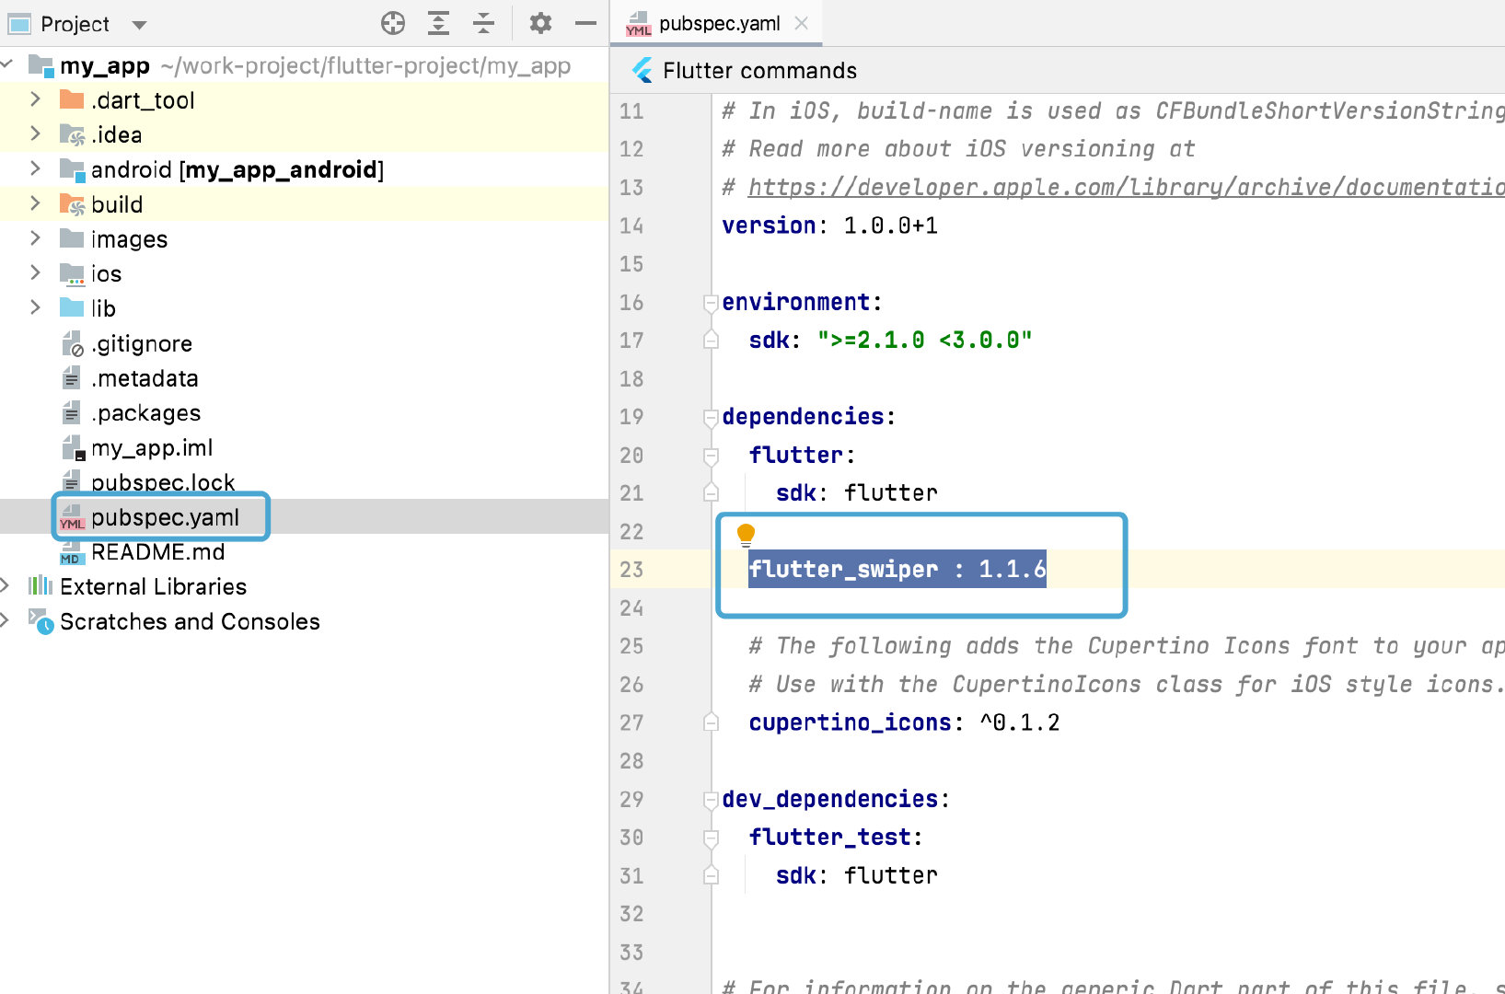Select the pubspec.yaml editor tab
This screenshot has height=994, width=1505.
718,23
